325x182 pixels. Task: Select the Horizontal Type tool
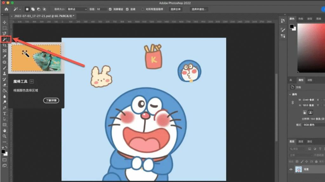[4, 113]
